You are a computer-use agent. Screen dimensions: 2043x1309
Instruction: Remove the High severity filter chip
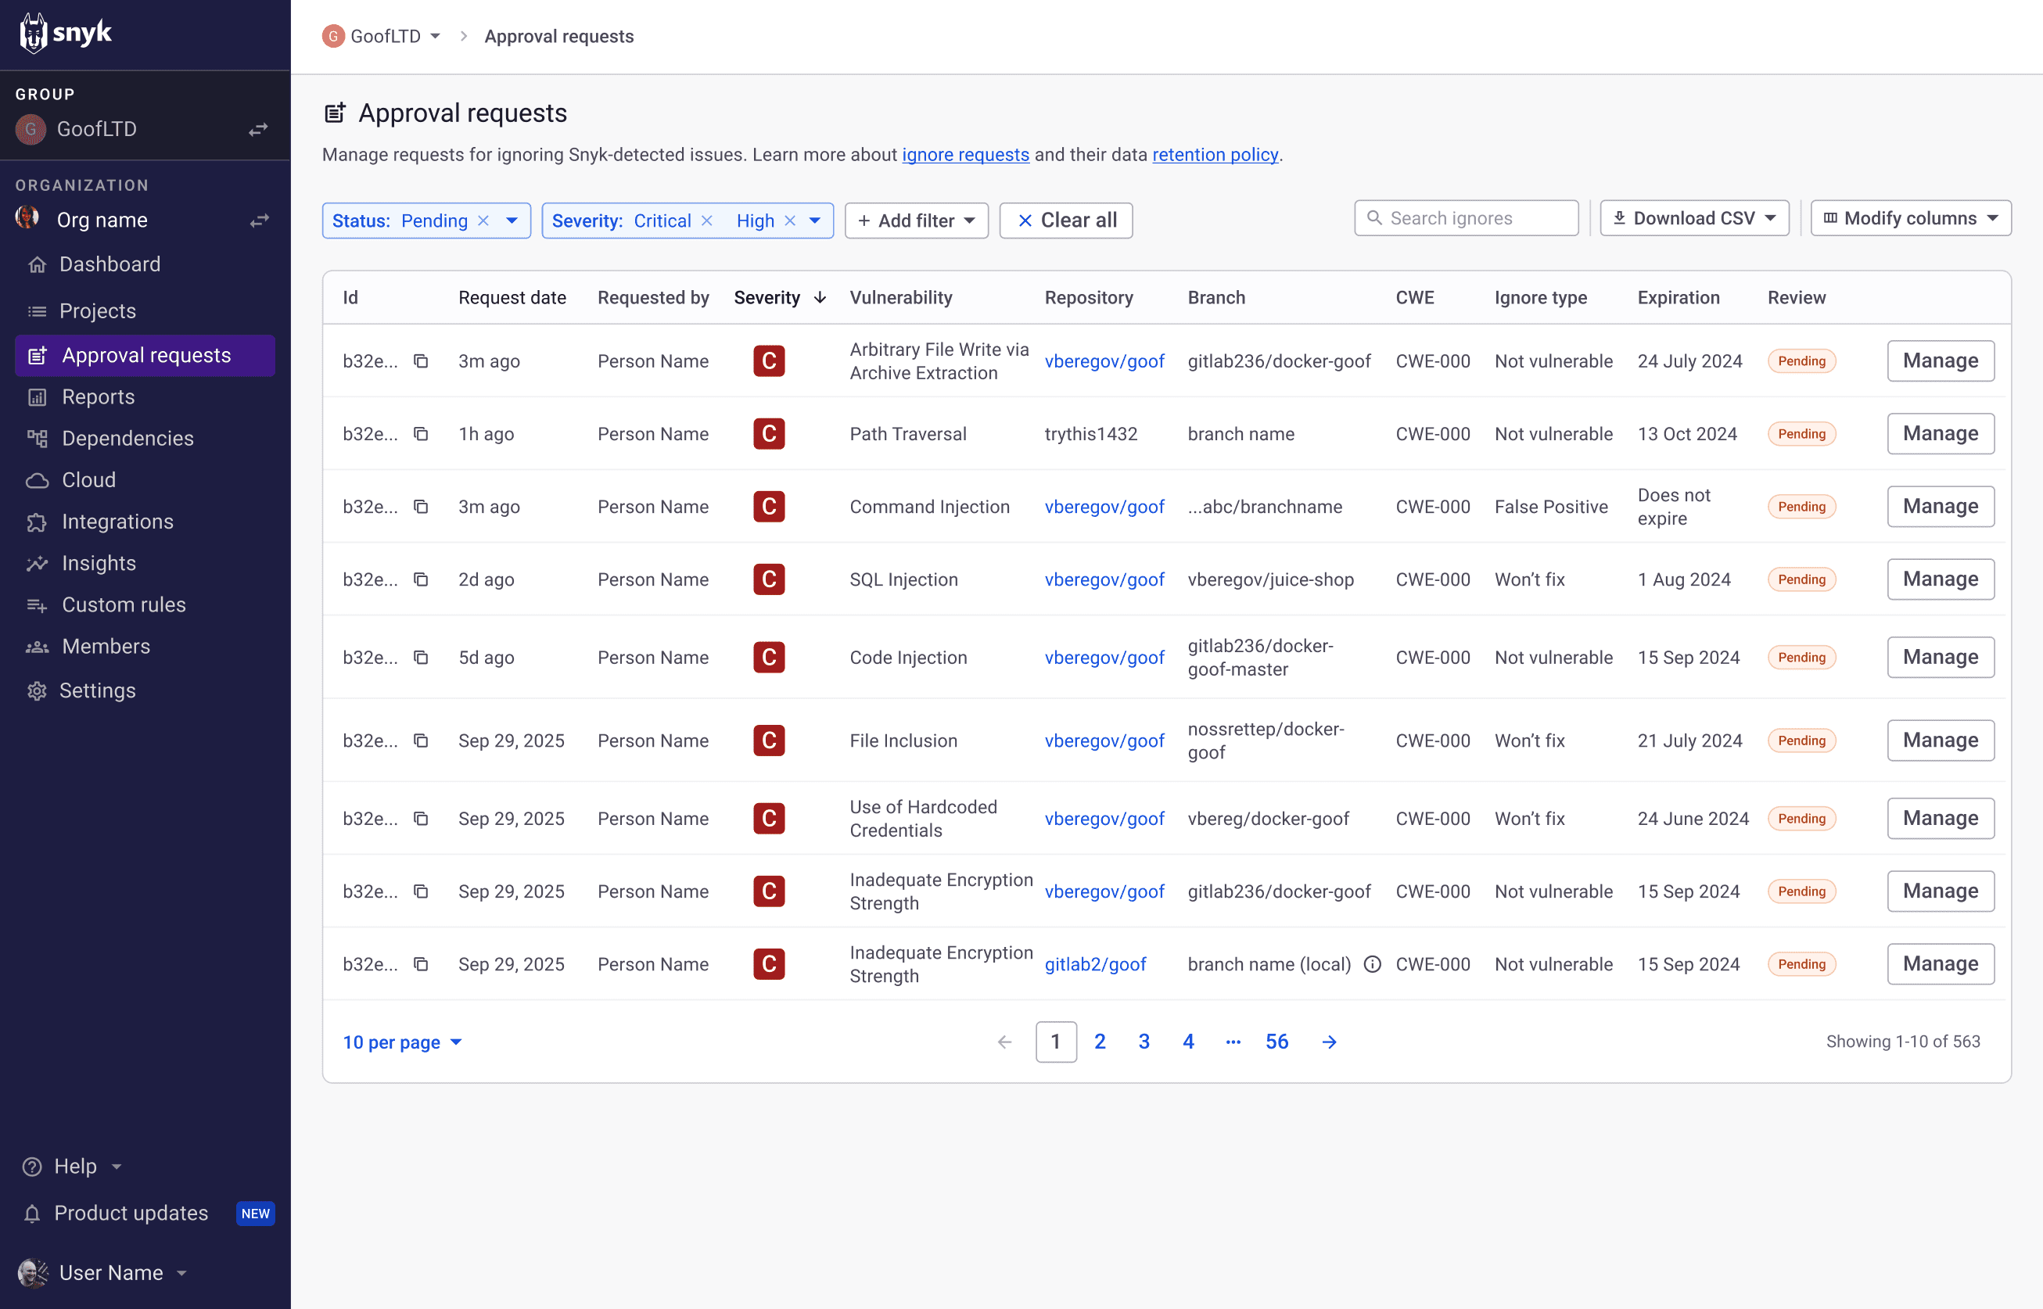pos(790,221)
